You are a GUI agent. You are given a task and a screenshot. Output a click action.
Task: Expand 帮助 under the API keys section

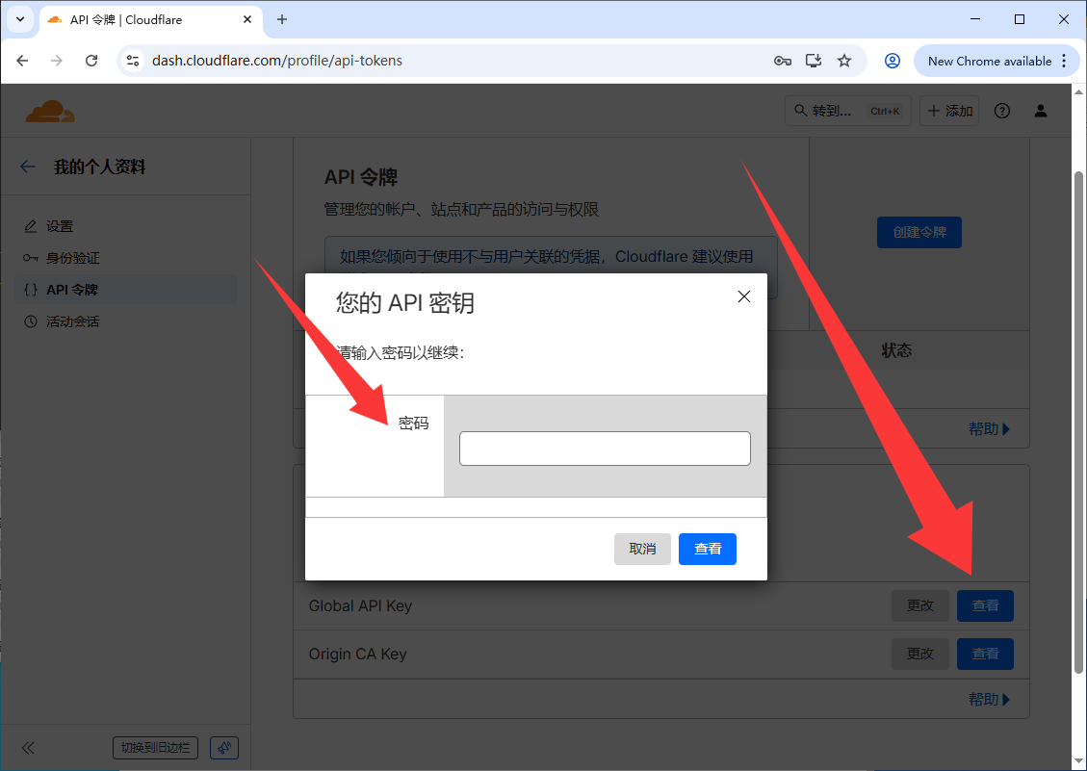pos(989,700)
